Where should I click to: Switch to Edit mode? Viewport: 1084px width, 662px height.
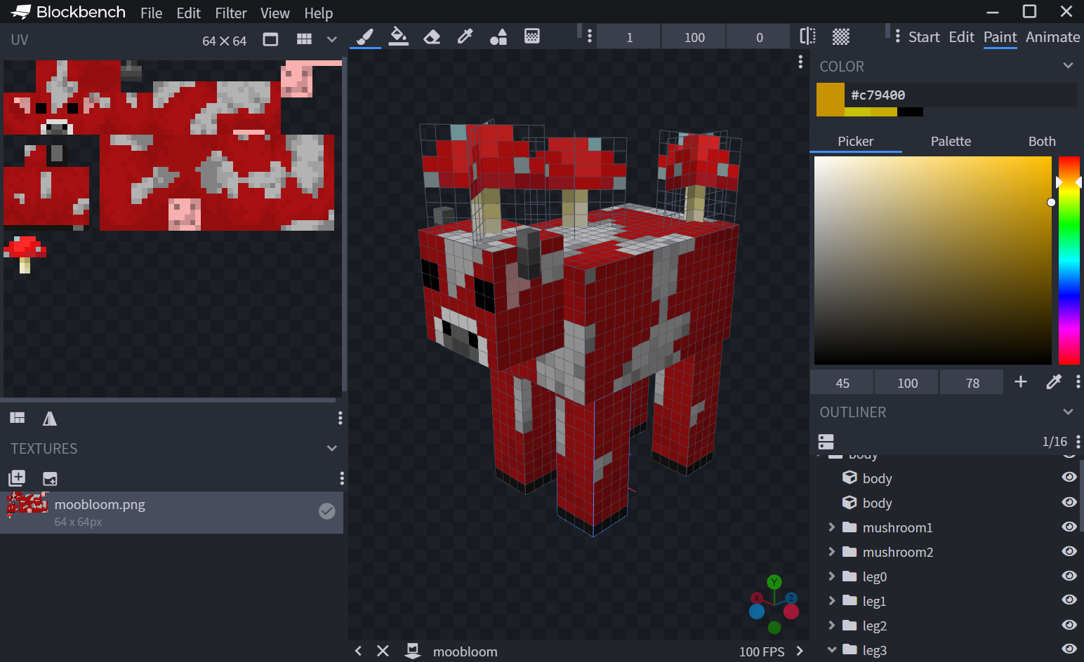pyautogui.click(x=961, y=37)
